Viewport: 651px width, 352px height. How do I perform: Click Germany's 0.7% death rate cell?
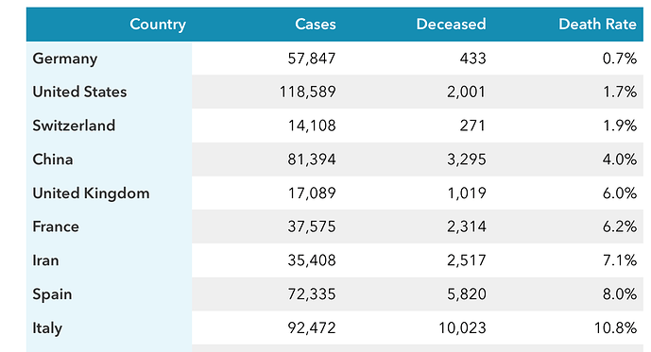click(620, 59)
